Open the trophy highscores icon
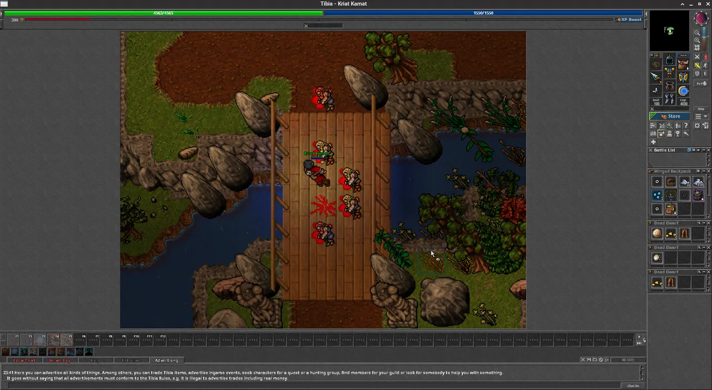 [678, 133]
